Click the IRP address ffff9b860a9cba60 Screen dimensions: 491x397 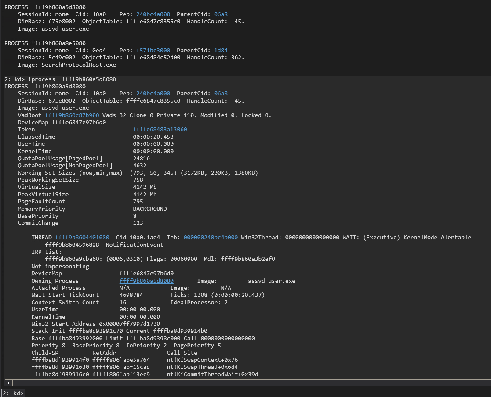72,259
